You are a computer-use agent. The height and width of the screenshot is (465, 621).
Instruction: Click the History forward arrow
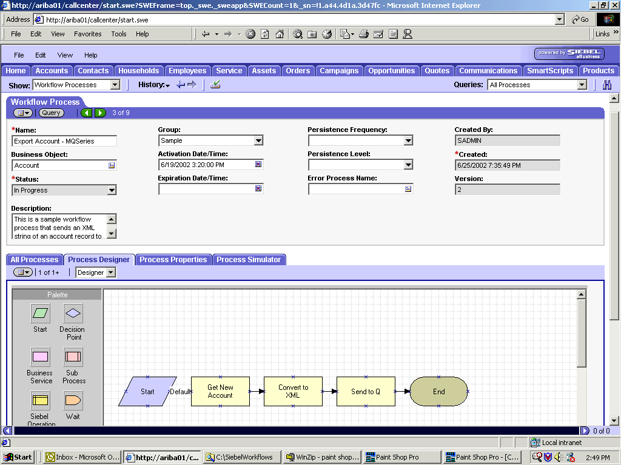[x=192, y=85]
